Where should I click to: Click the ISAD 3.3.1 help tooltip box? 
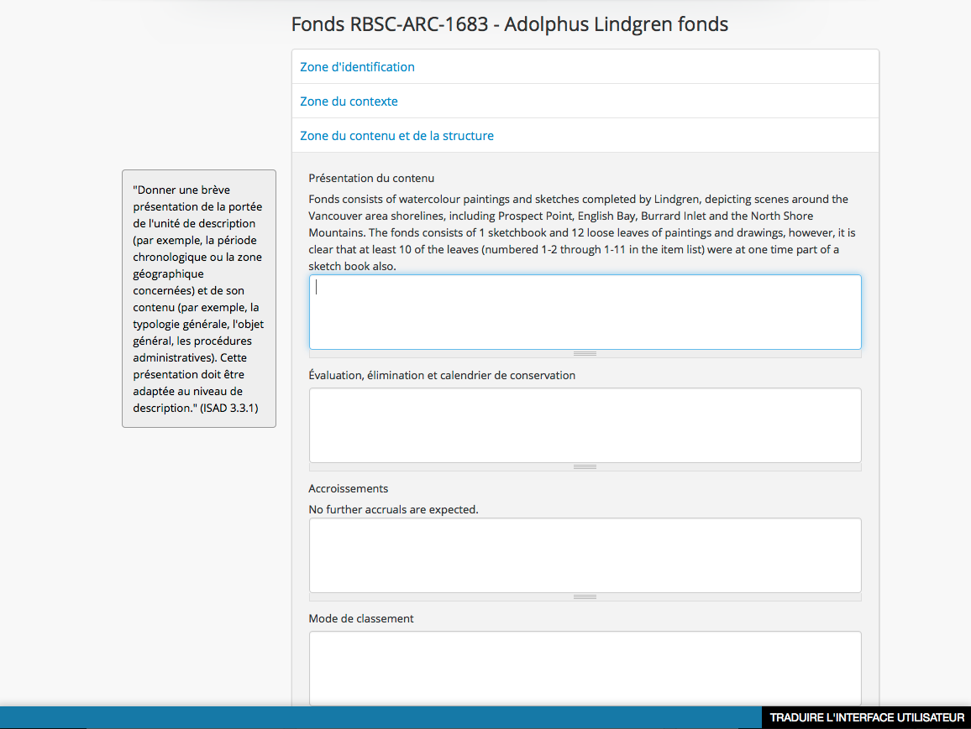tap(199, 299)
